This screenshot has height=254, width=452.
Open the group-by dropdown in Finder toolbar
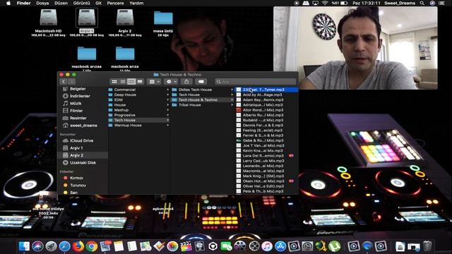(x=154, y=82)
